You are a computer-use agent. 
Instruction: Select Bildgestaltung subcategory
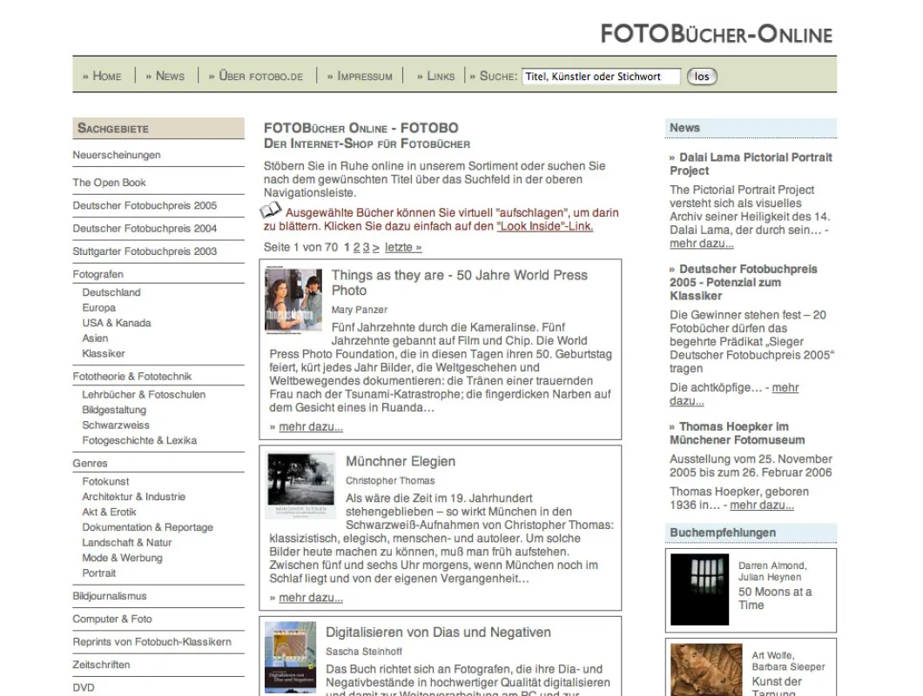coord(114,410)
